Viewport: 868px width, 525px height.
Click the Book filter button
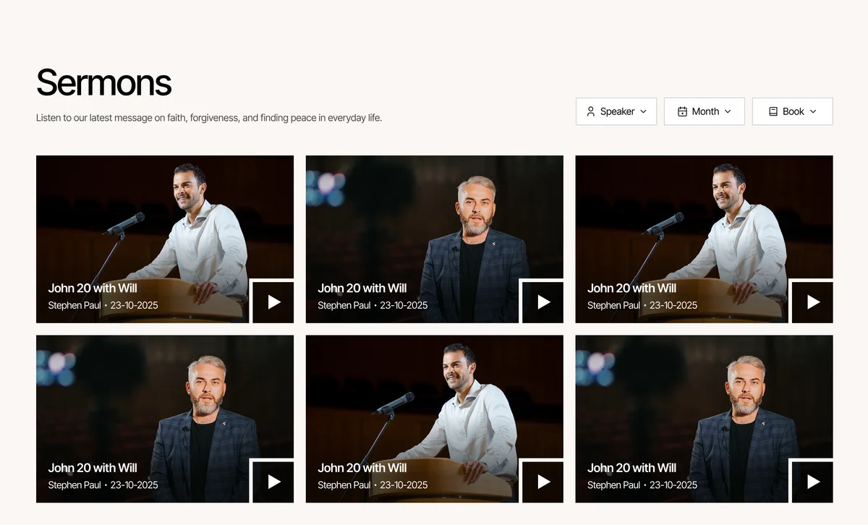(x=792, y=111)
